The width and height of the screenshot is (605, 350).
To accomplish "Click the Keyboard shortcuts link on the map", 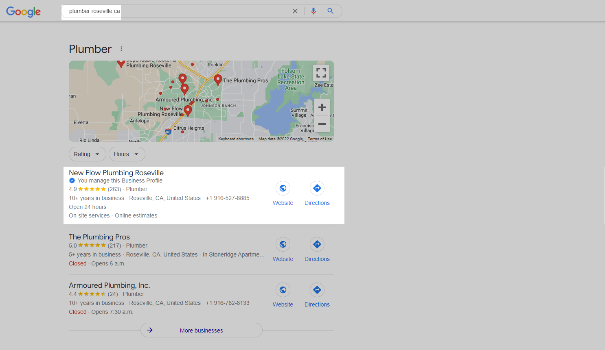I will tap(236, 139).
